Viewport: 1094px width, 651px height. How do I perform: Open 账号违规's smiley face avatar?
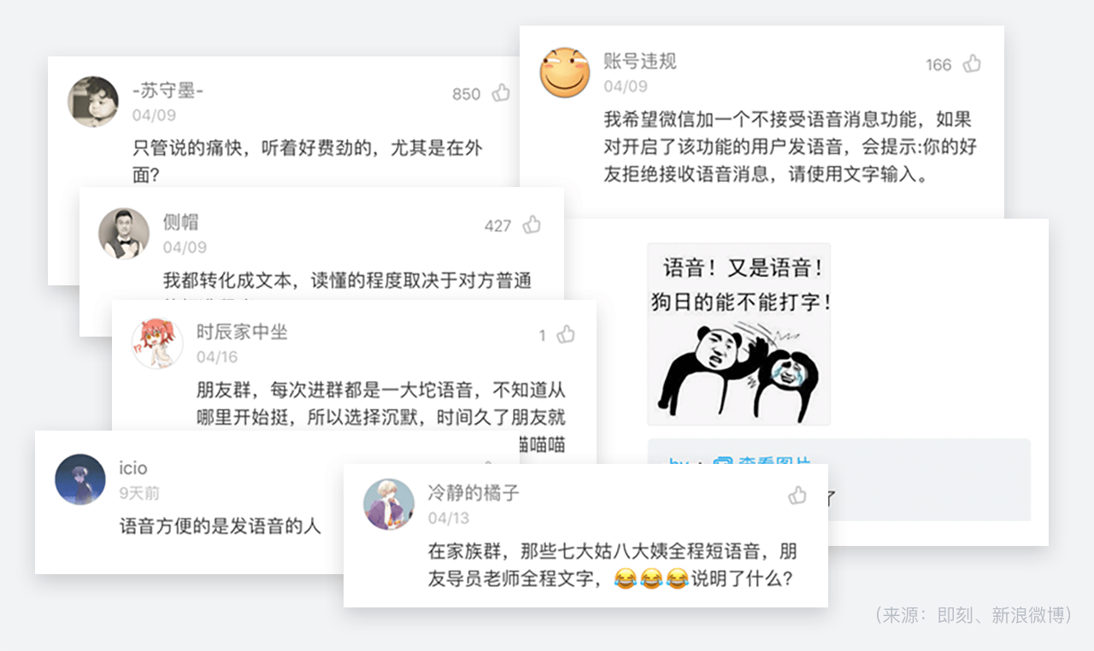tap(565, 72)
